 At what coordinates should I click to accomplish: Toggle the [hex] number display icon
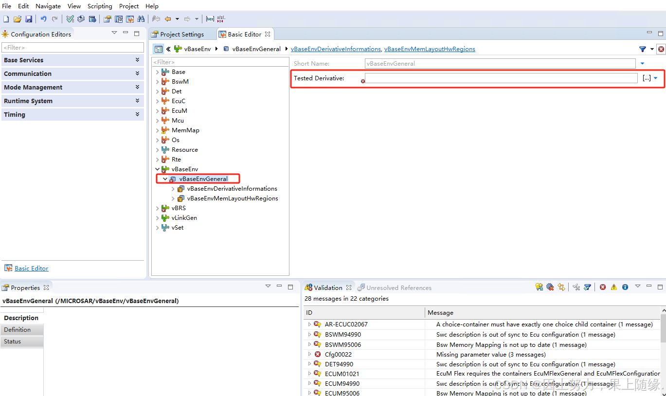click(210, 19)
